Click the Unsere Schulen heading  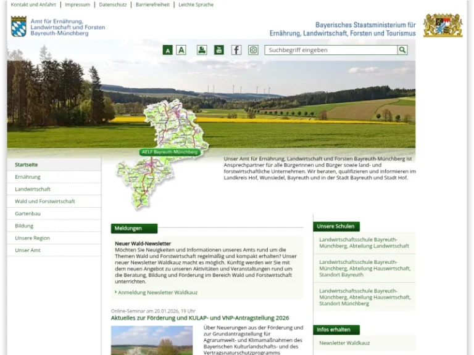click(x=336, y=226)
